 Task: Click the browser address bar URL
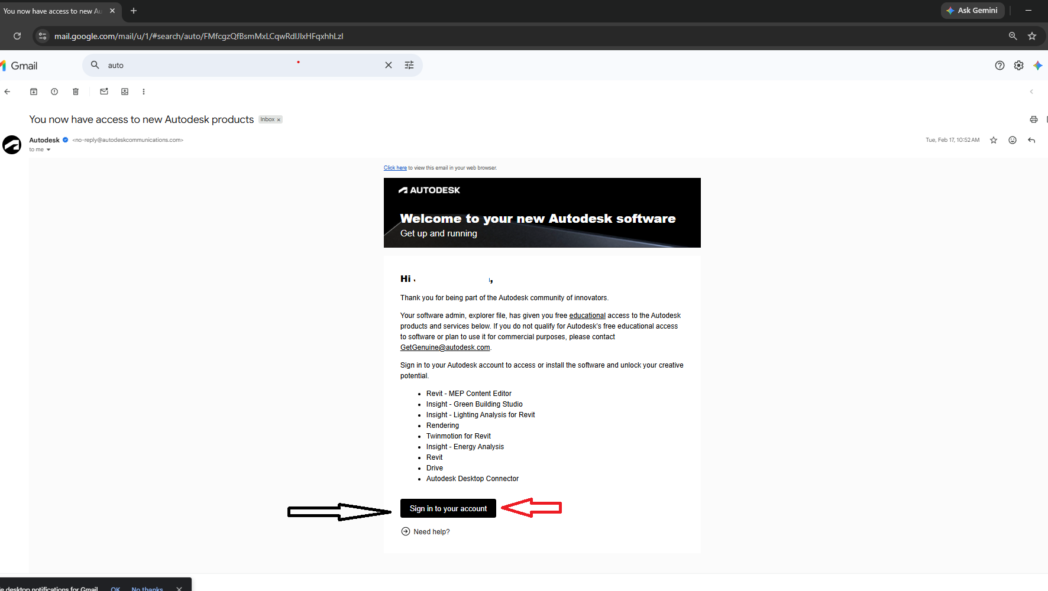(199, 36)
